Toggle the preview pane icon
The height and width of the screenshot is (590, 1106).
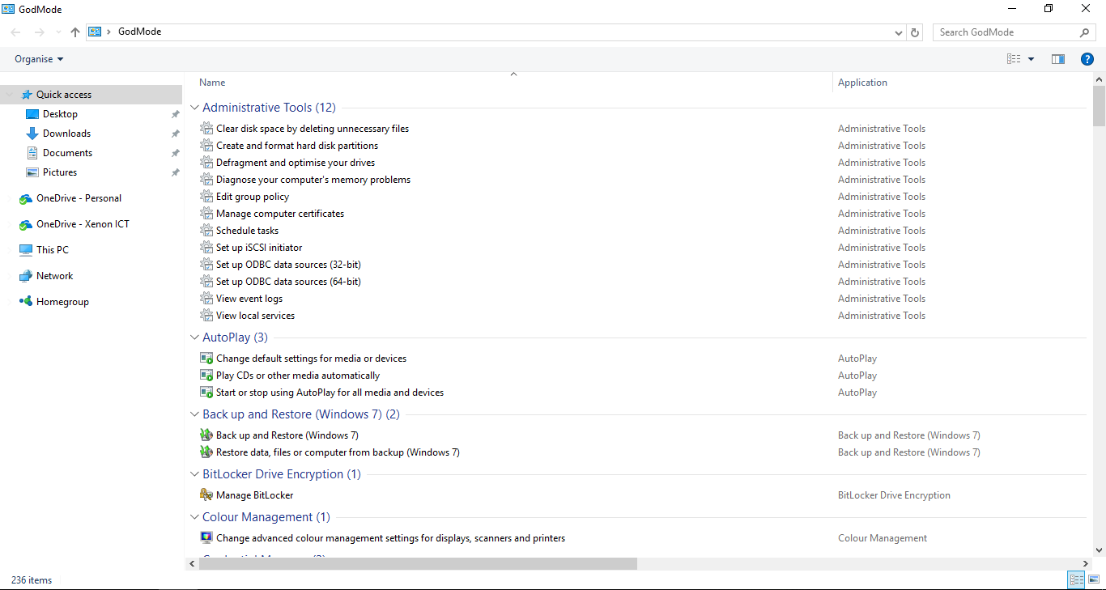(1057, 59)
